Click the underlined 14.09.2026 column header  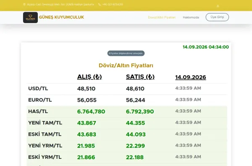tap(191, 77)
